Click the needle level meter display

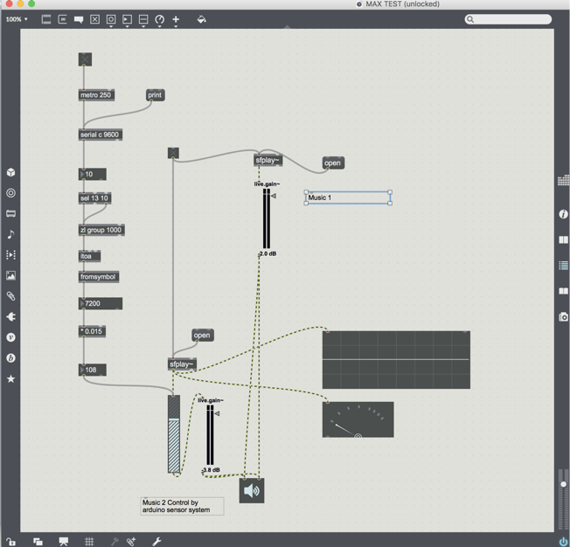pos(358,419)
